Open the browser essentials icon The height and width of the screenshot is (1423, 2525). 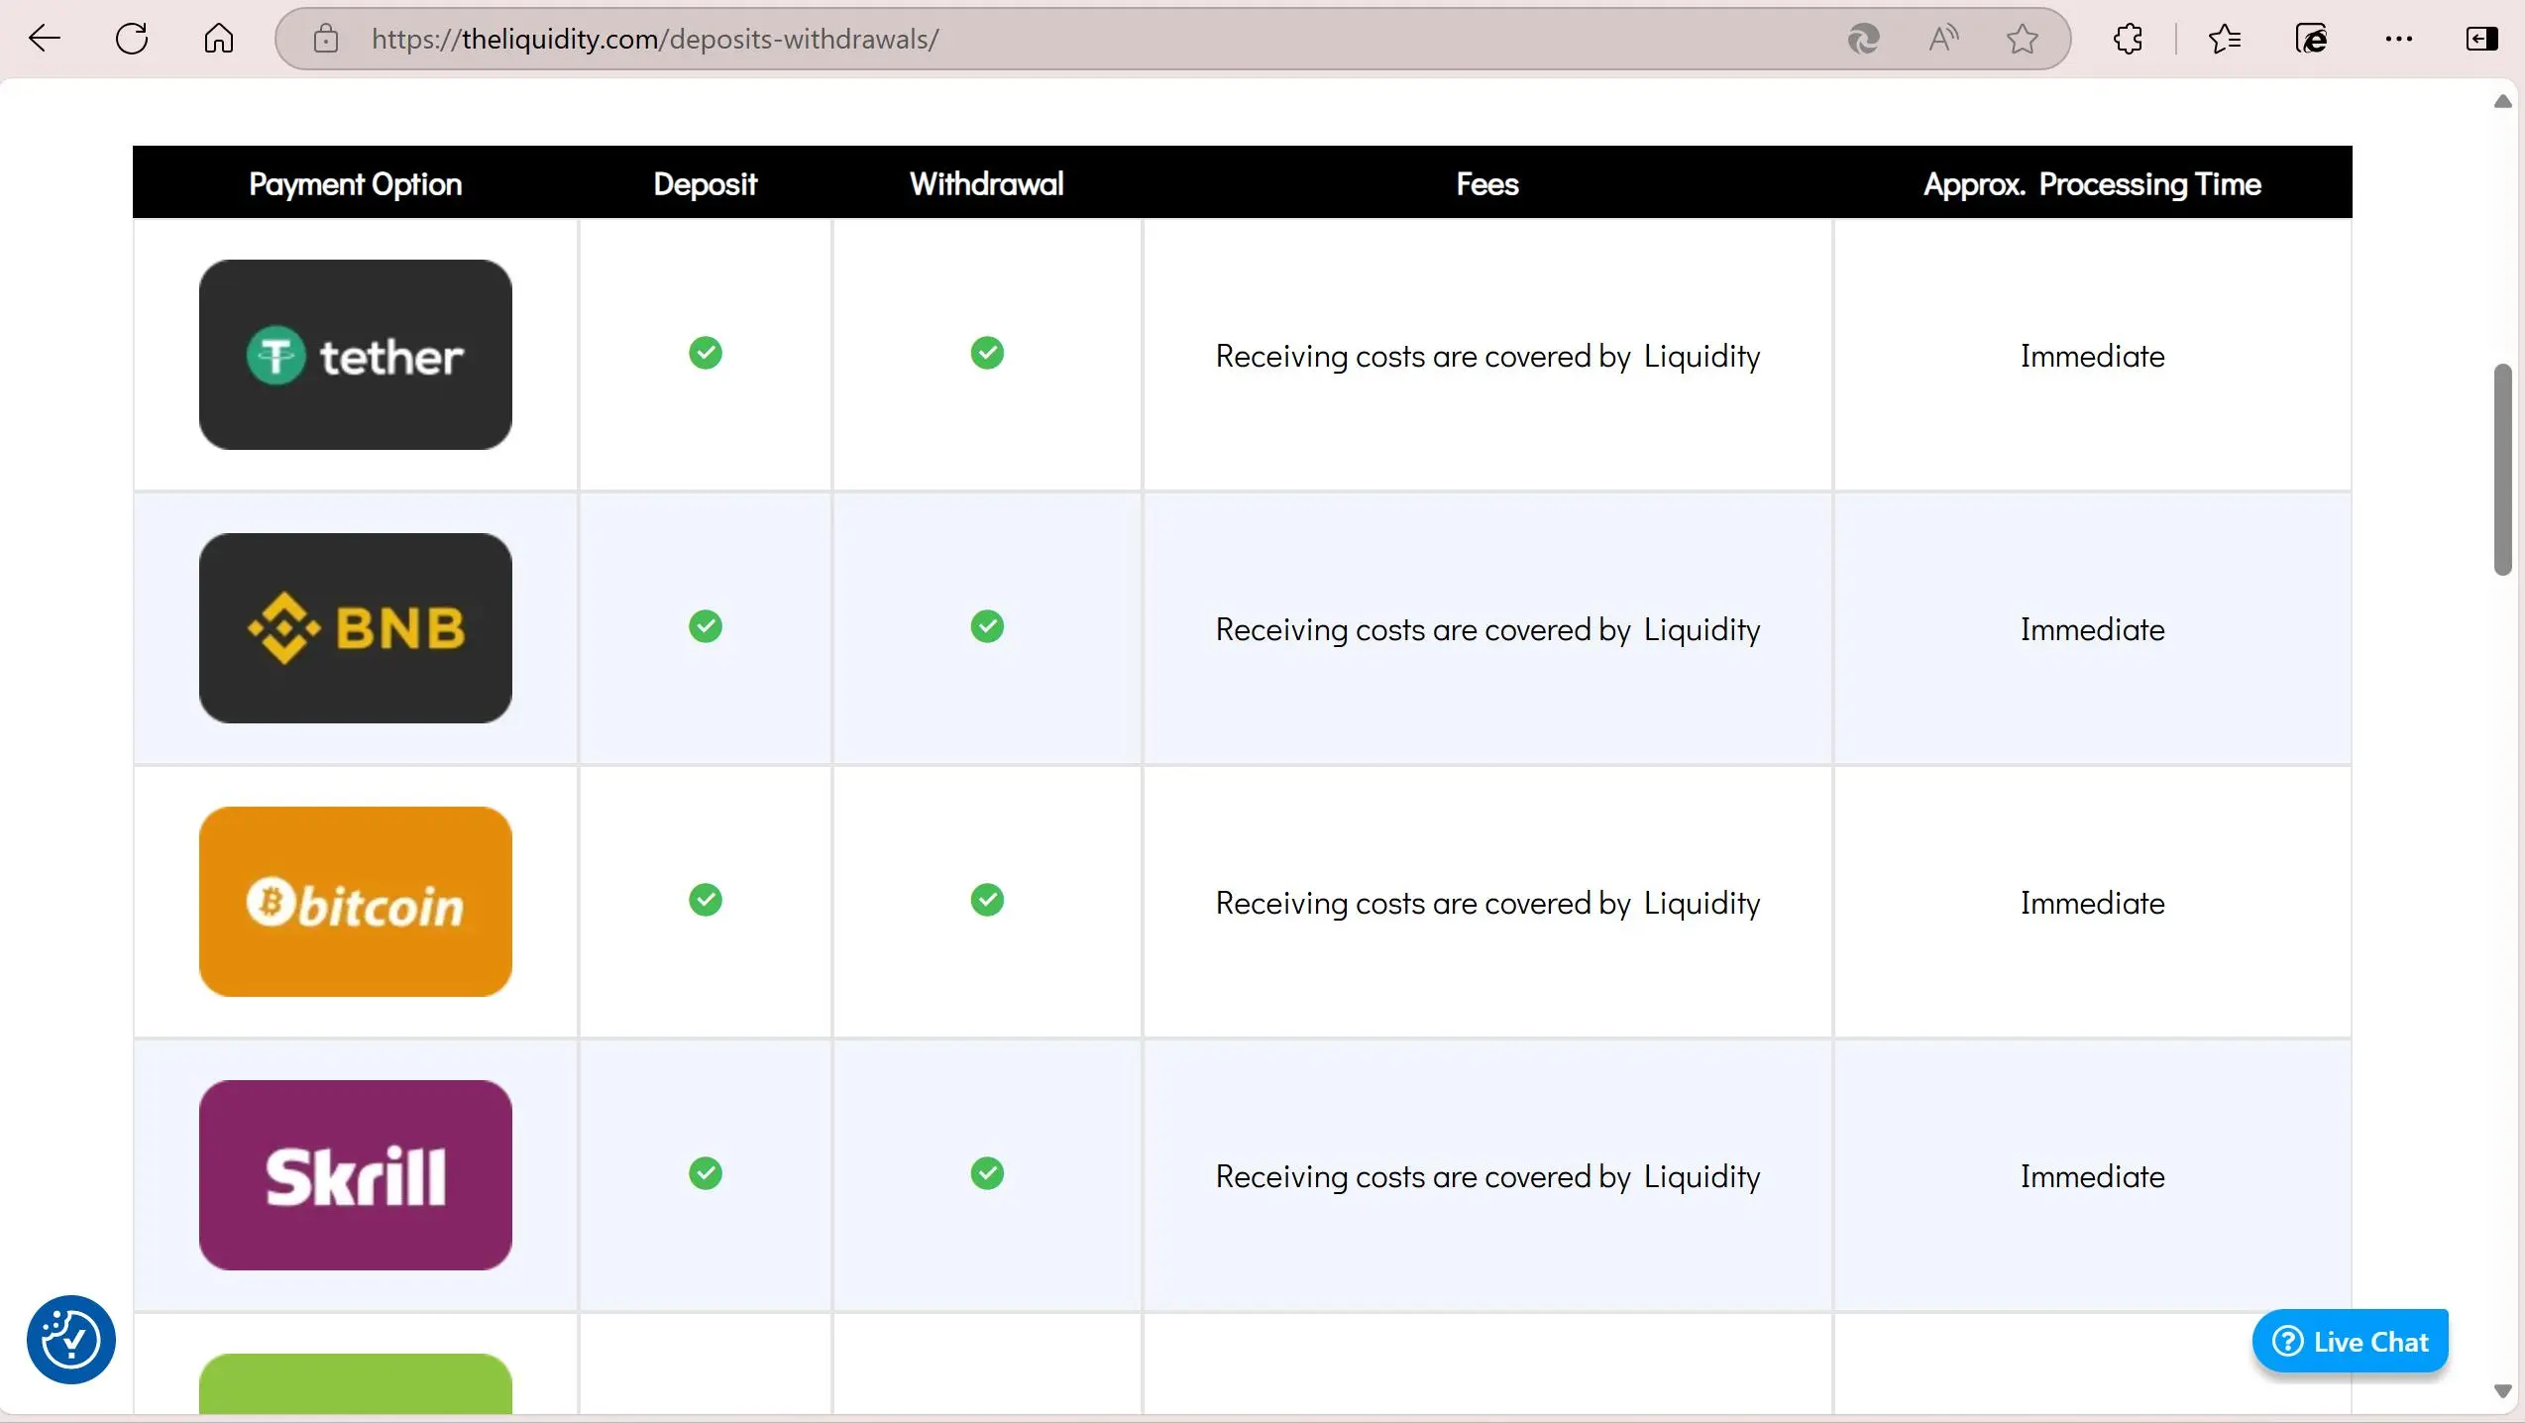pos(2312,39)
